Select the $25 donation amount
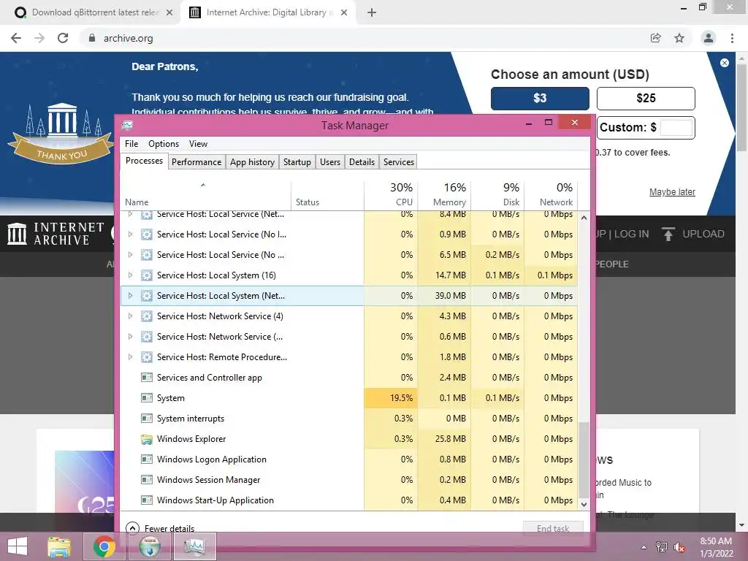This screenshot has width=748, height=561. tap(646, 99)
